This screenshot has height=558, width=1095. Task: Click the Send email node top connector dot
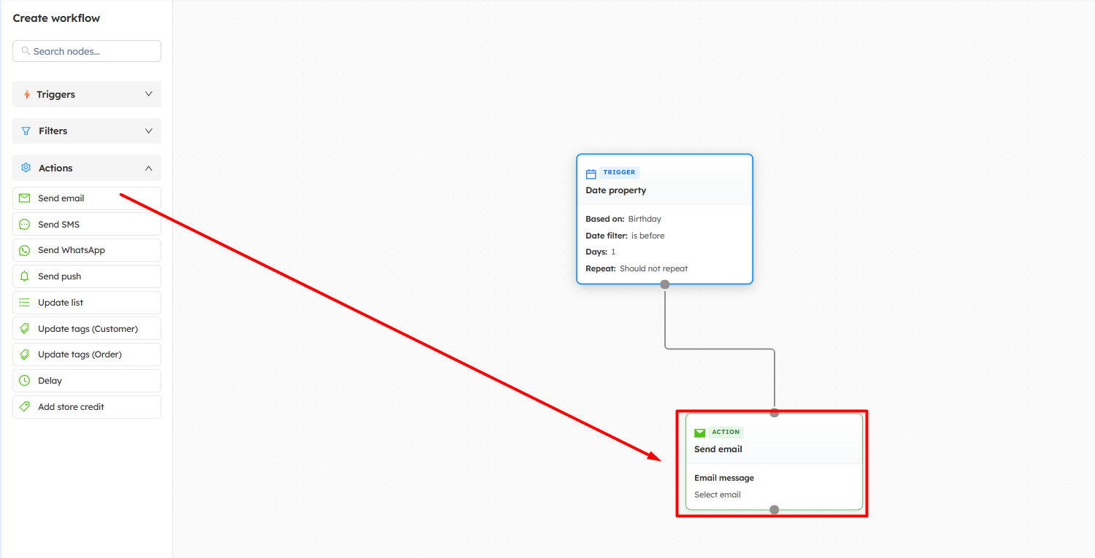[x=775, y=413]
